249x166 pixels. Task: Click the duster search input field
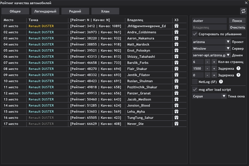209,21
